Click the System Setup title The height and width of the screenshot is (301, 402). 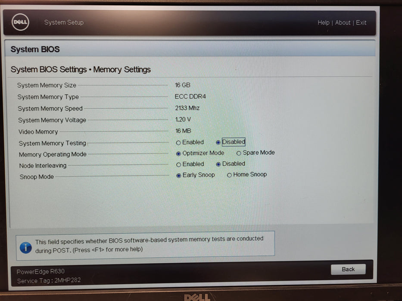coord(64,22)
